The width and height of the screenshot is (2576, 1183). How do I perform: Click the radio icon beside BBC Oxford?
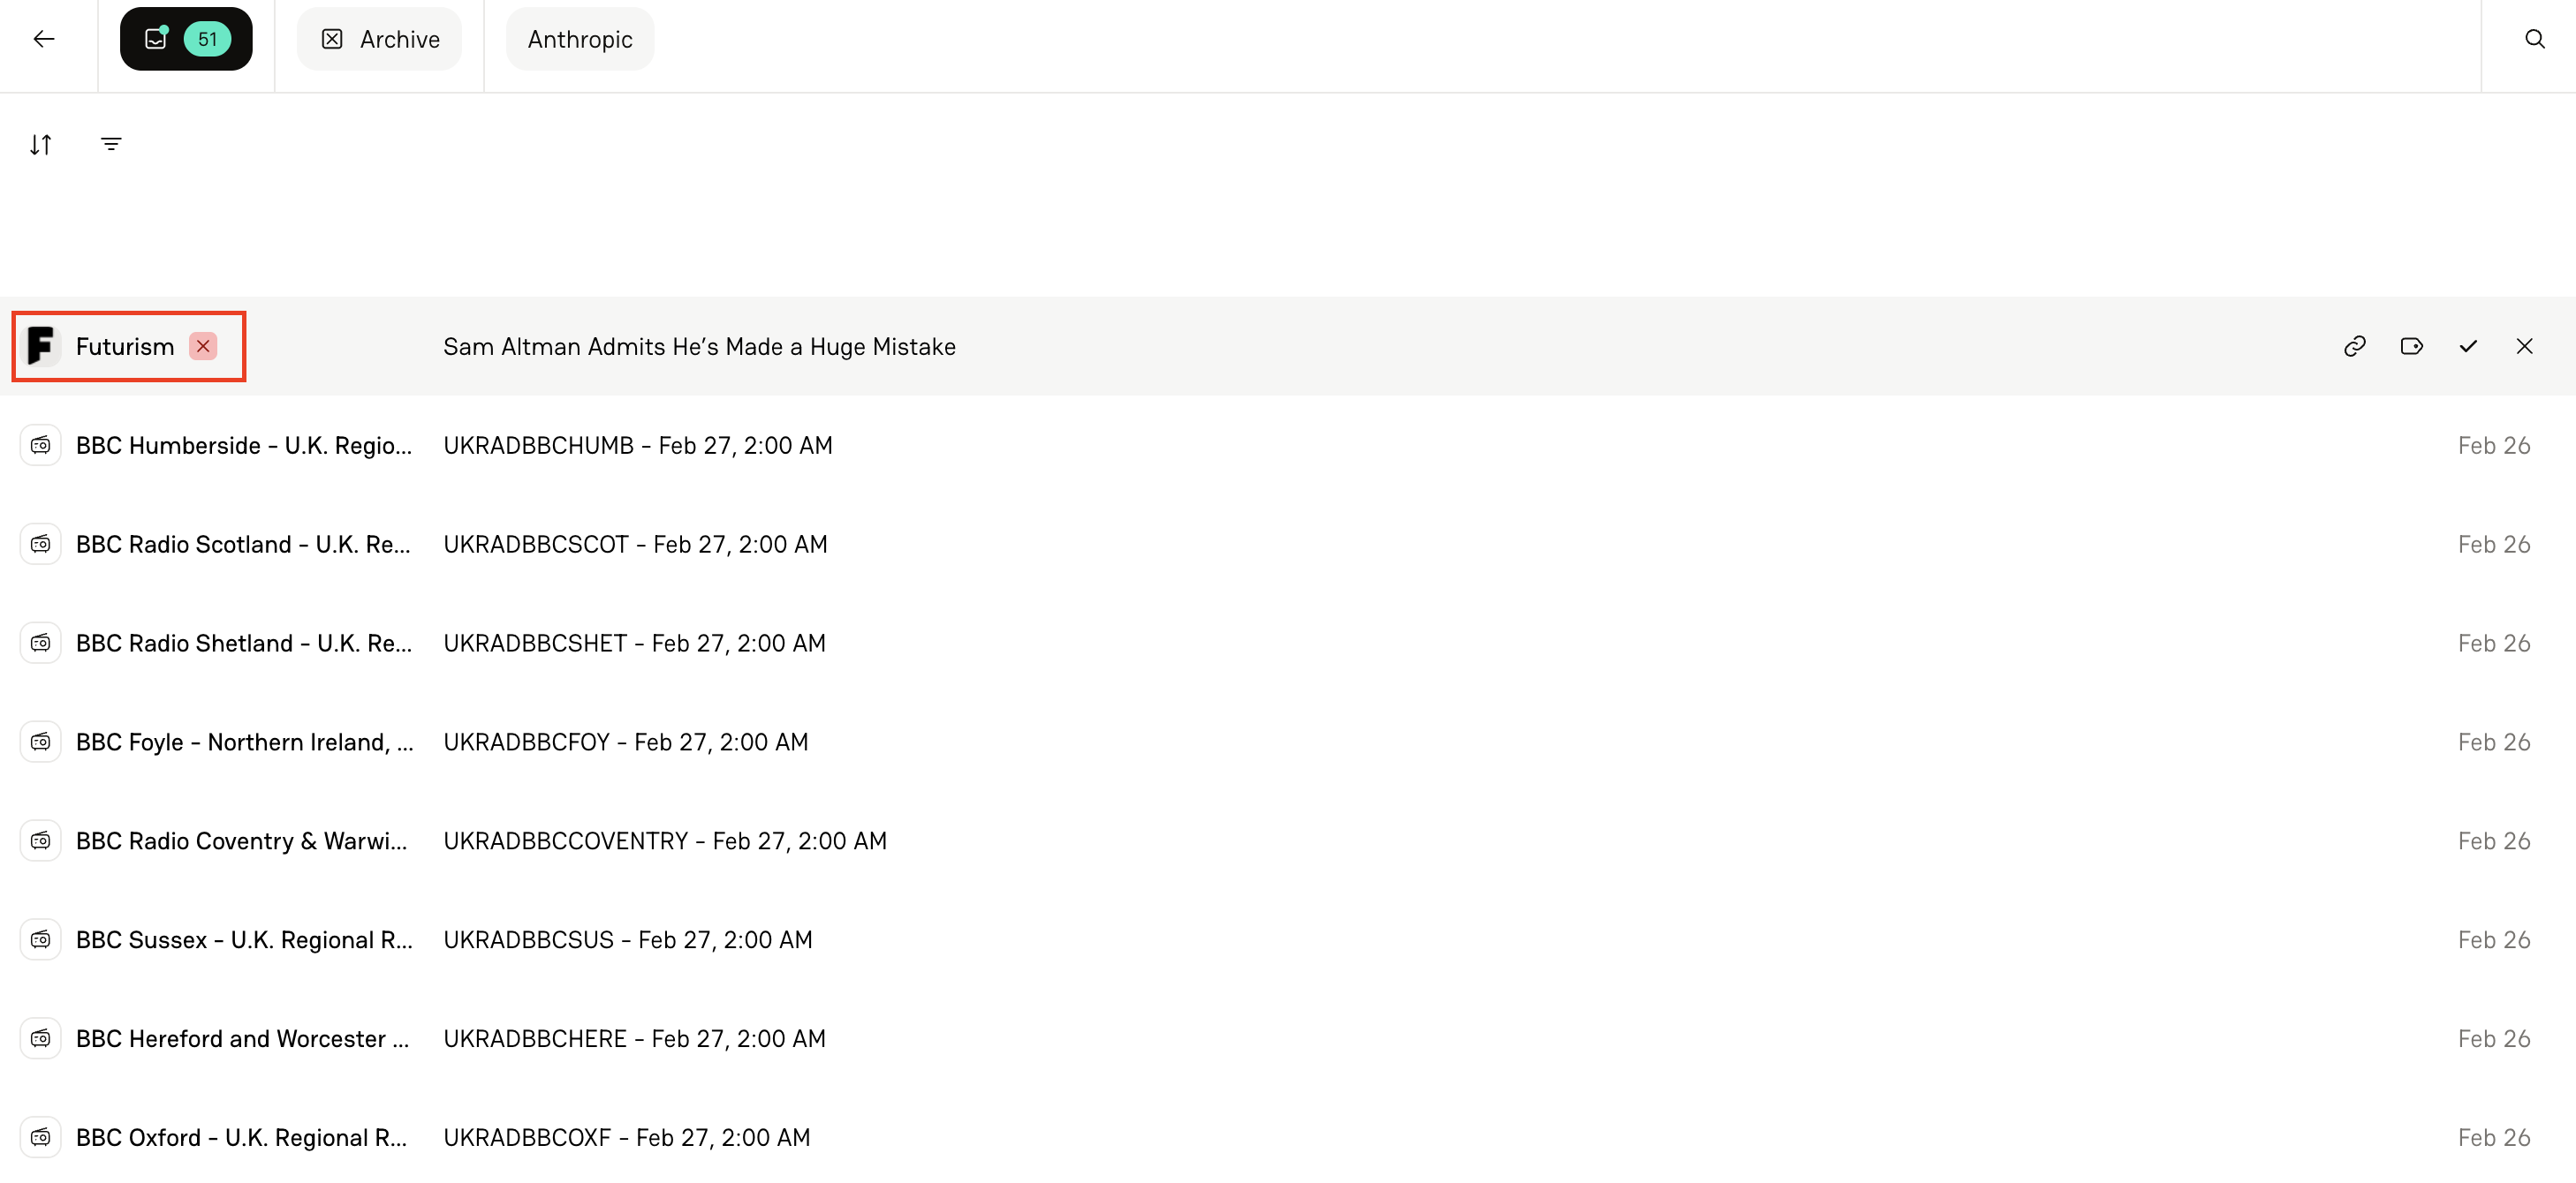tap(40, 1136)
